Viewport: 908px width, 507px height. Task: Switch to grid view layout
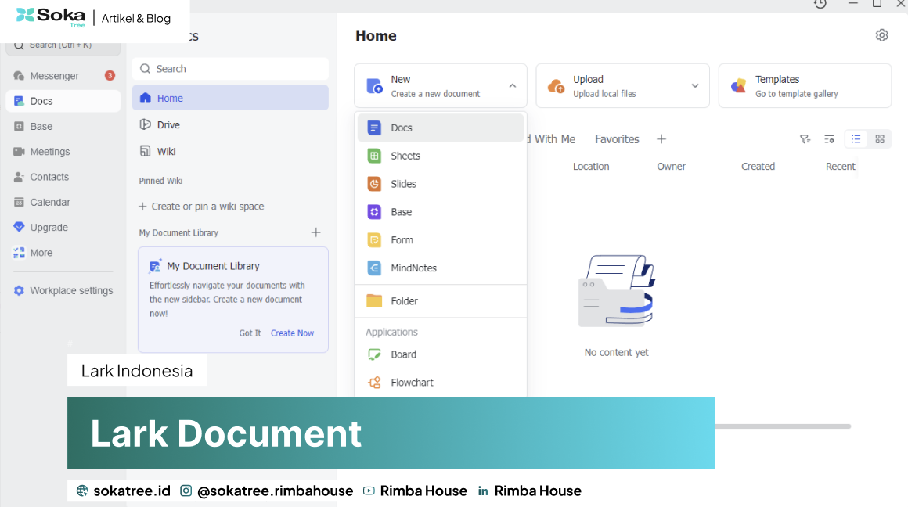point(880,139)
